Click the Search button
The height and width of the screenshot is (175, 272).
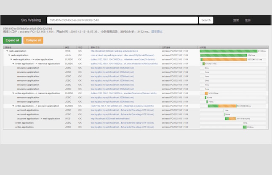(x=206, y=20)
